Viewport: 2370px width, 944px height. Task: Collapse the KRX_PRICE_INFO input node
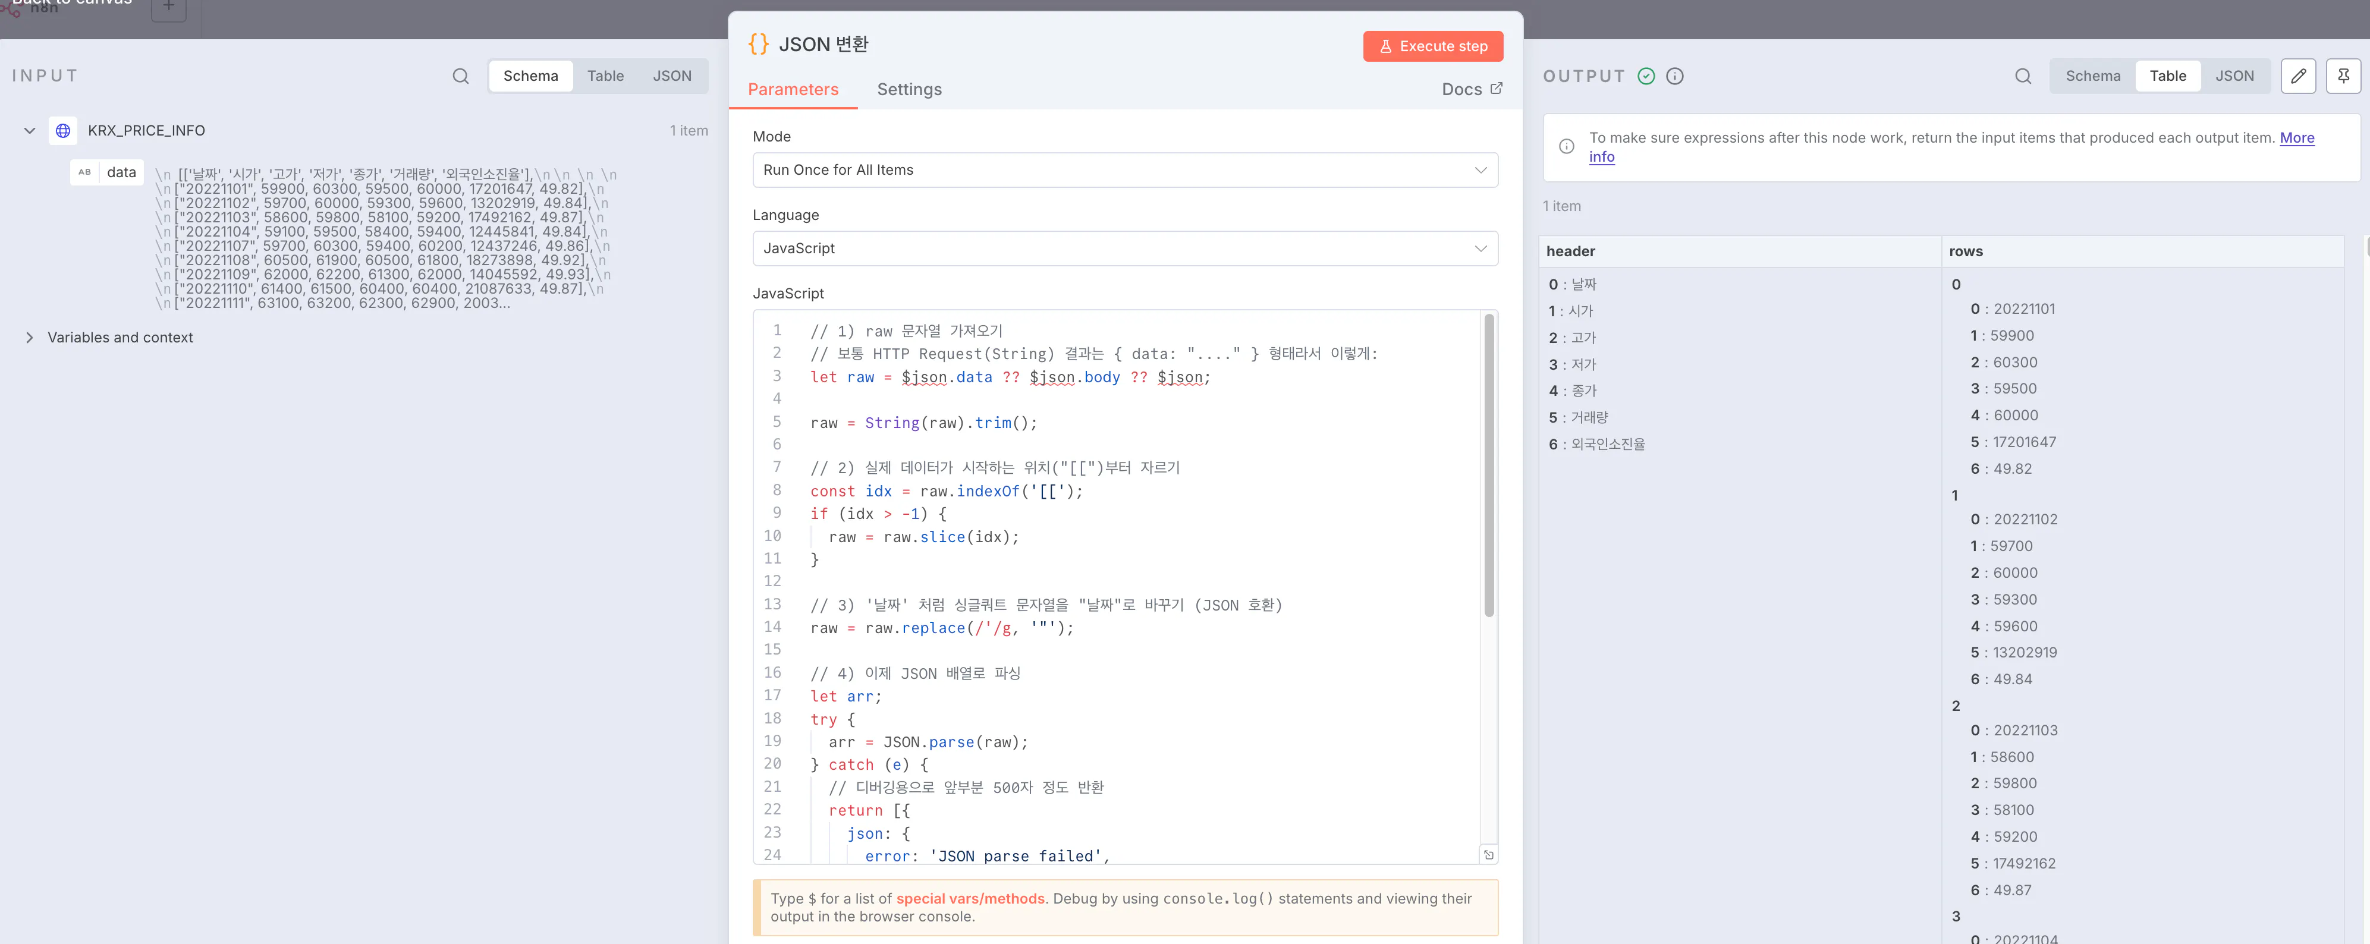click(x=30, y=131)
